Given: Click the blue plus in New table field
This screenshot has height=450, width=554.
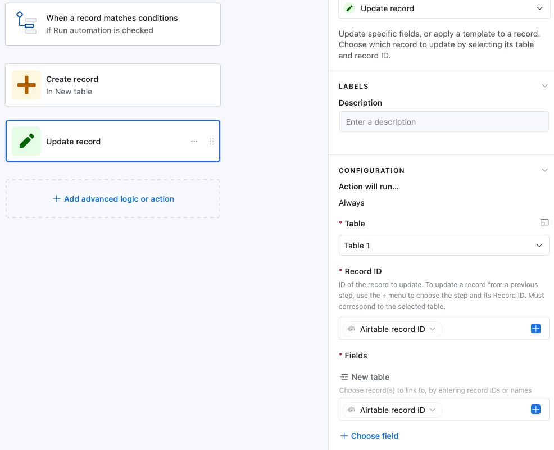Looking at the screenshot, I should 535,410.
